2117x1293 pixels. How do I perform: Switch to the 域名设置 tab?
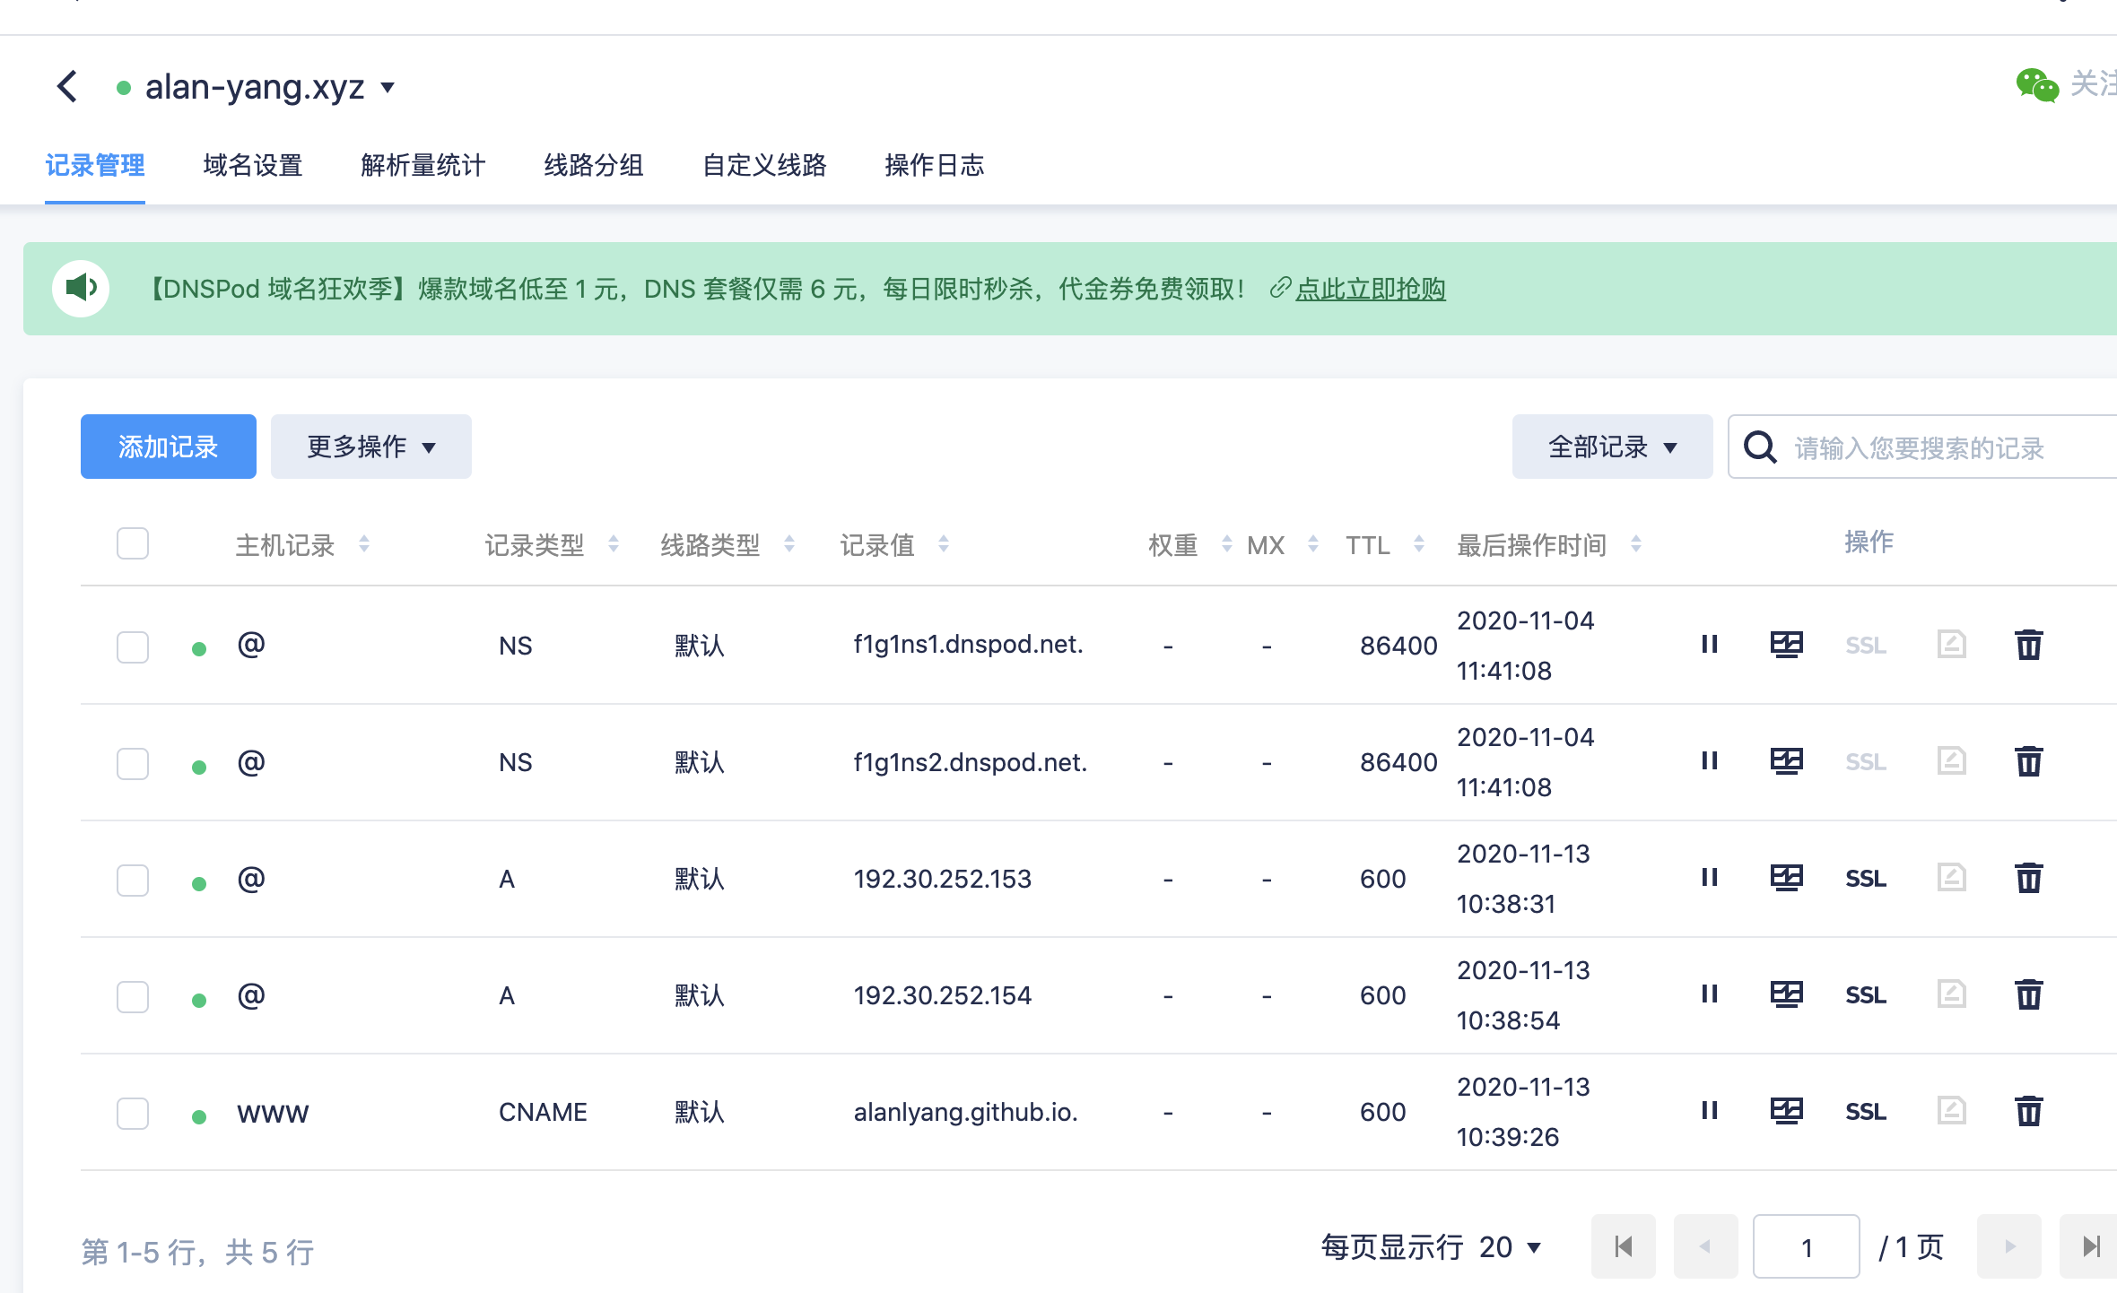click(252, 166)
